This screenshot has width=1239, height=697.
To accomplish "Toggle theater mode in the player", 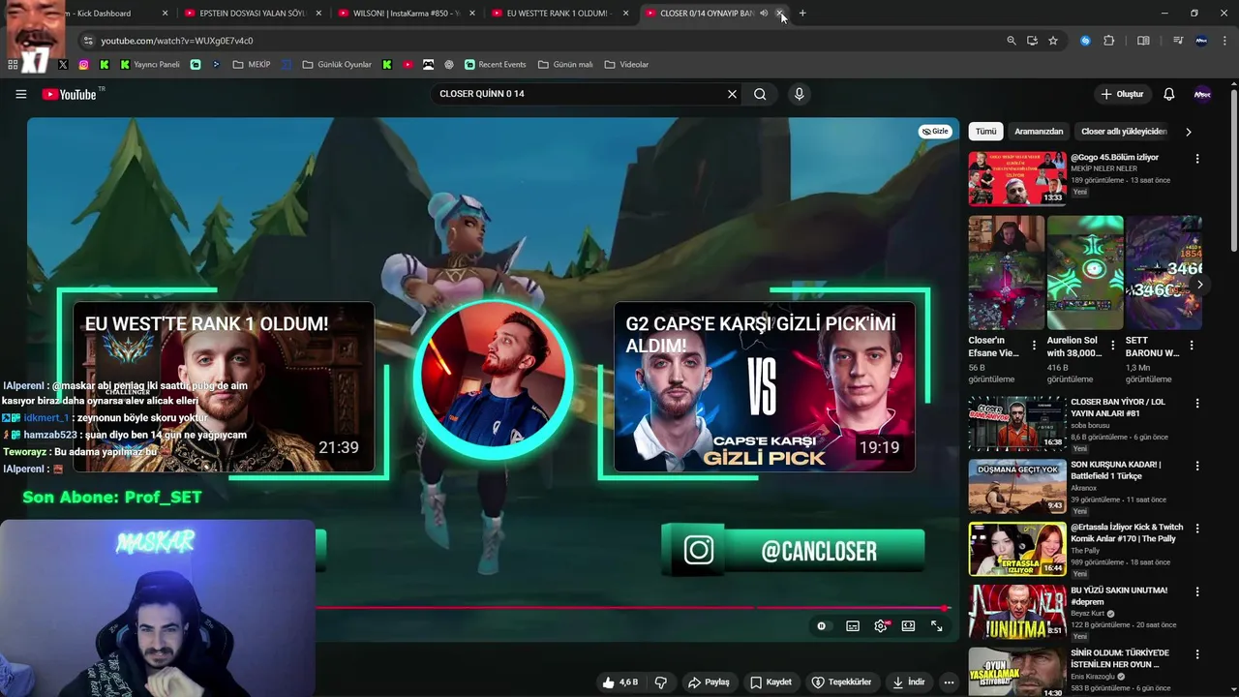I will coord(908,626).
